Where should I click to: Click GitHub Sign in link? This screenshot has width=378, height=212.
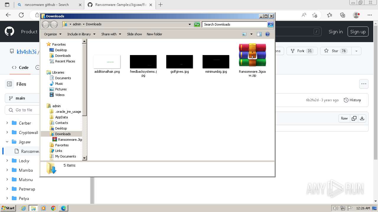[335, 32]
